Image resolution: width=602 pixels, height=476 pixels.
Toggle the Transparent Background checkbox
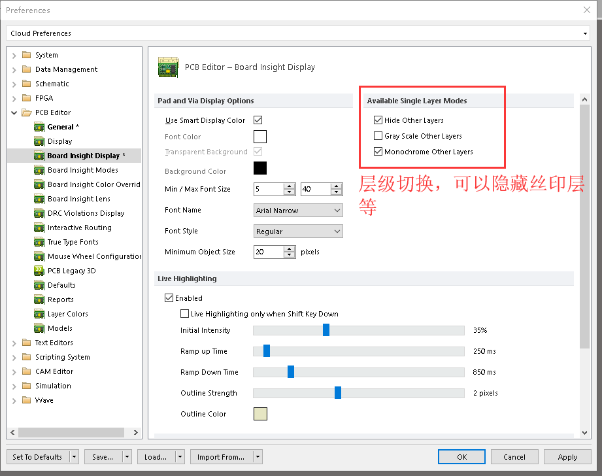pos(258,152)
